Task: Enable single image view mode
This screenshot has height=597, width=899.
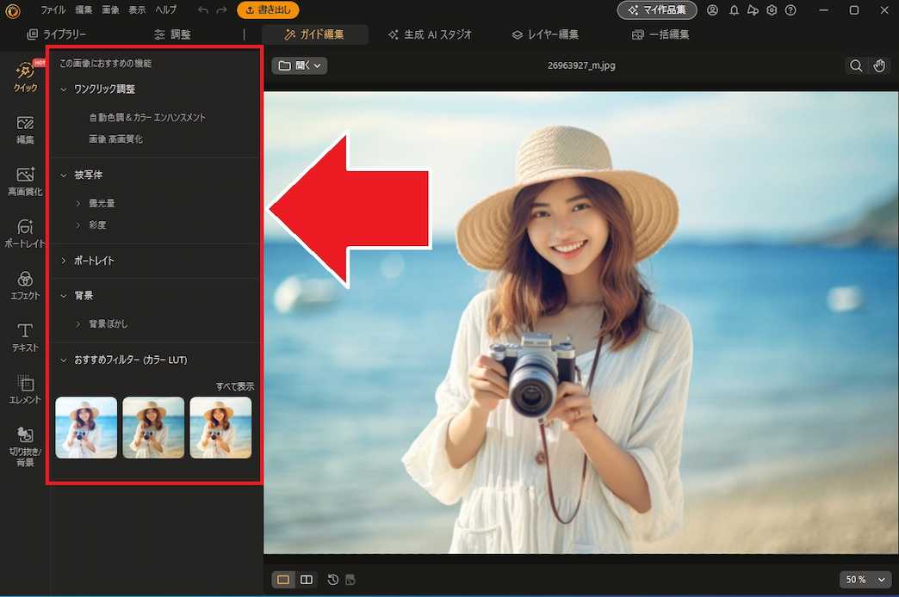Action: point(283,579)
